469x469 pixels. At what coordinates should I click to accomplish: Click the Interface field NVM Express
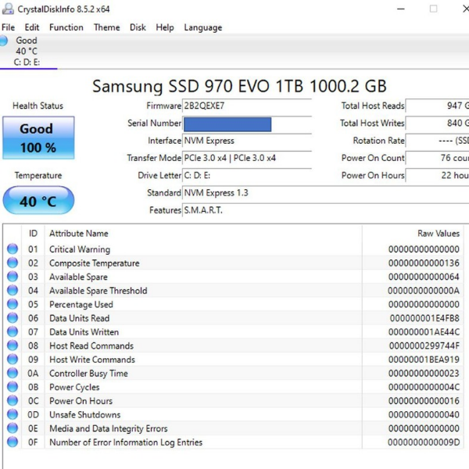pos(247,141)
